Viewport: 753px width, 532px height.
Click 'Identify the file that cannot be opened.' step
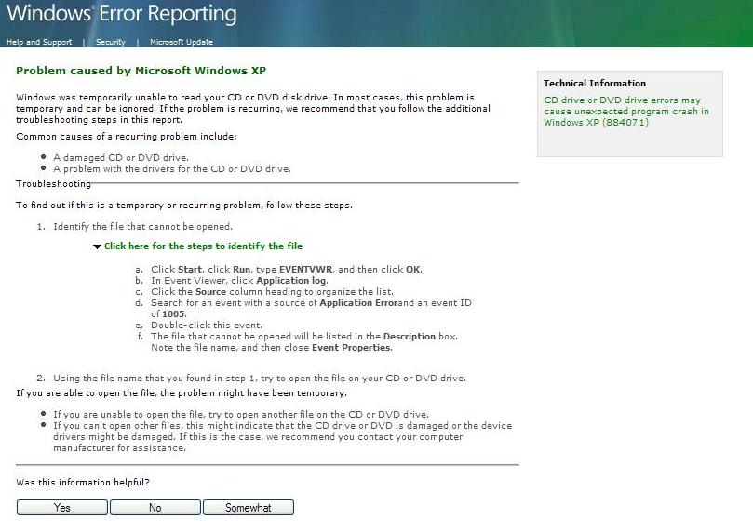click(142, 226)
